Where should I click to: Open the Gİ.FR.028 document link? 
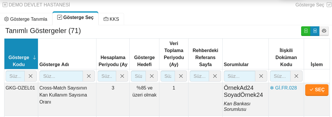[x=283, y=88]
